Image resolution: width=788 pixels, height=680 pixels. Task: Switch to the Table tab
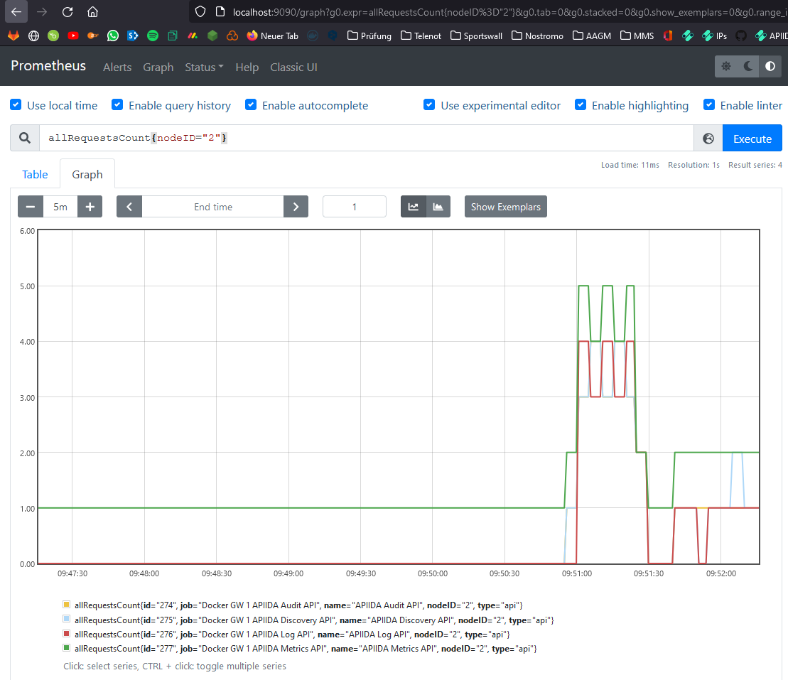[35, 174]
